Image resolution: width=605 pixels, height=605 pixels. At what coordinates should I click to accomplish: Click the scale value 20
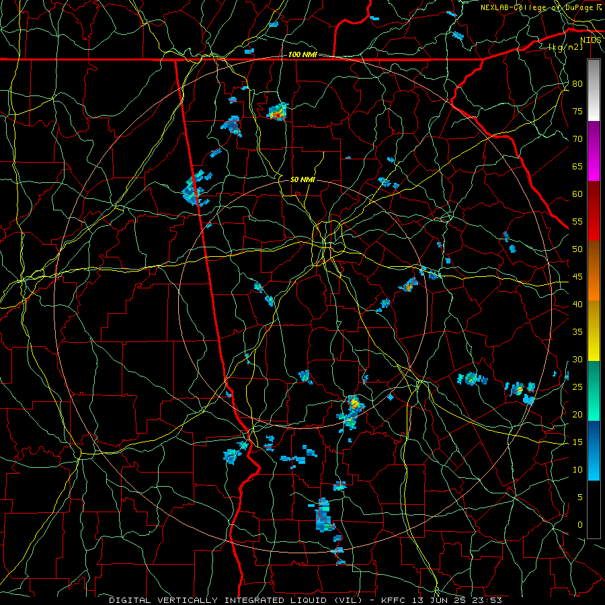pos(577,415)
